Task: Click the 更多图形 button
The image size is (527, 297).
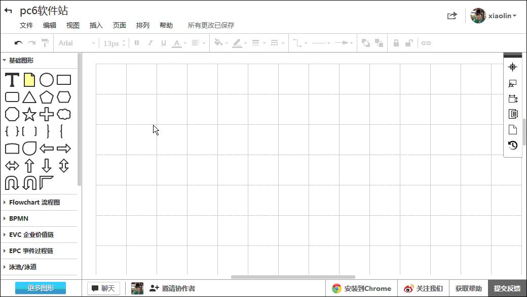Action: point(41,288)
